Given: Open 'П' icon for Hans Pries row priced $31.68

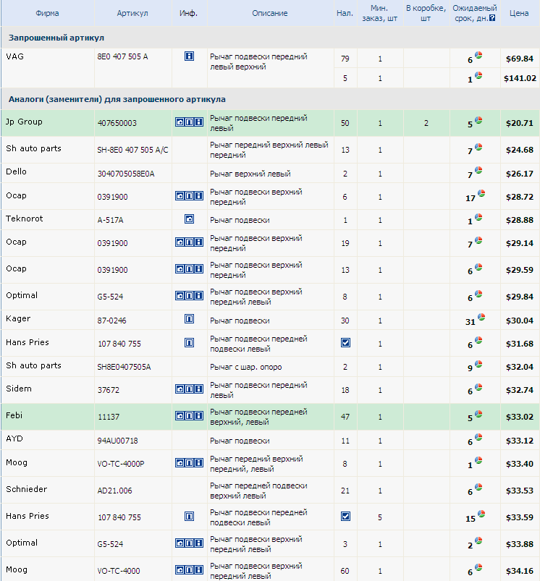Looking at the screenshot, I should [189, 342].
